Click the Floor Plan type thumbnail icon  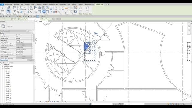point(3,26)
